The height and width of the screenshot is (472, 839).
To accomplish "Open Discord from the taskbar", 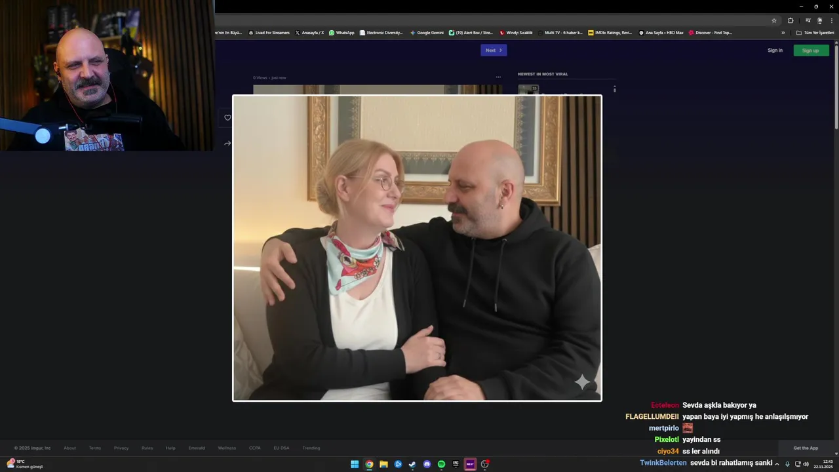I will (427, 464).
